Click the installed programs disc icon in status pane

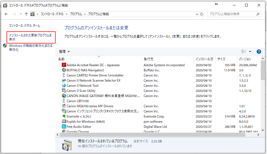67,145
